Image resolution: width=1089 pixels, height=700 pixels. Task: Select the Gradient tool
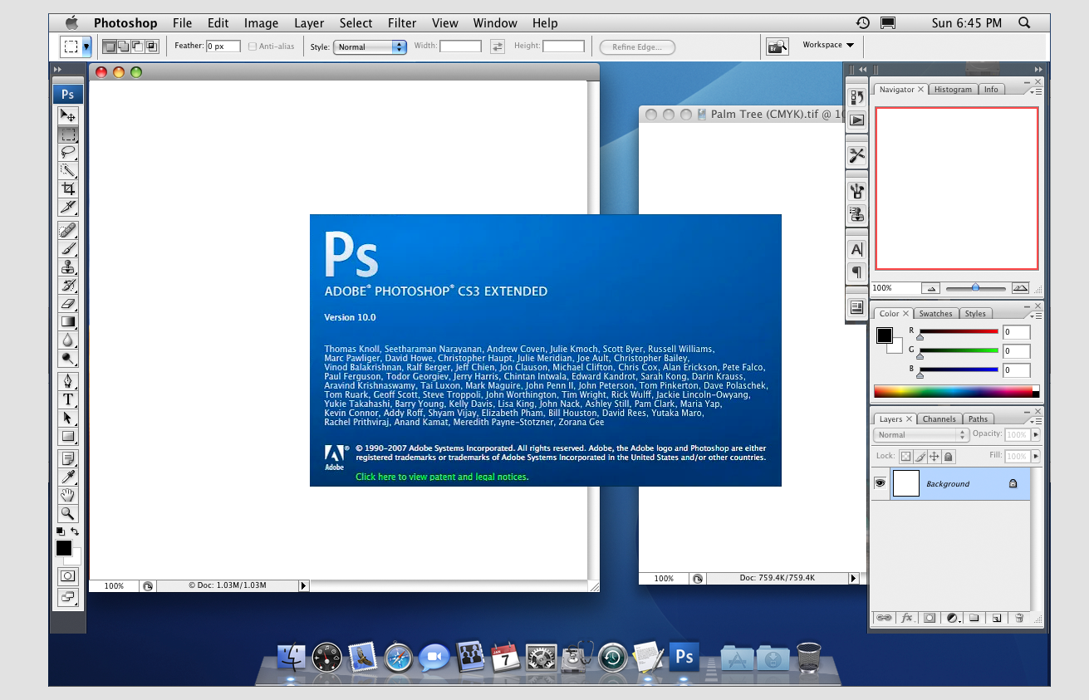pos(68,321)
